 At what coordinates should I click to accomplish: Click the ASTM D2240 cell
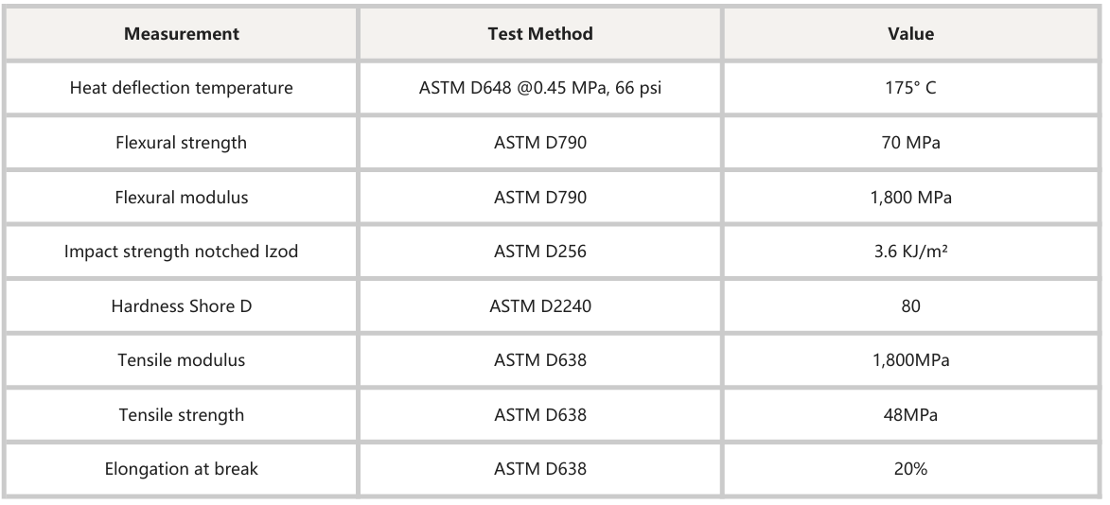click(540, 305)
